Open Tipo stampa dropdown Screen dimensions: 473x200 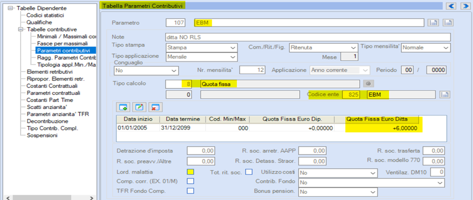coord(202,47)
